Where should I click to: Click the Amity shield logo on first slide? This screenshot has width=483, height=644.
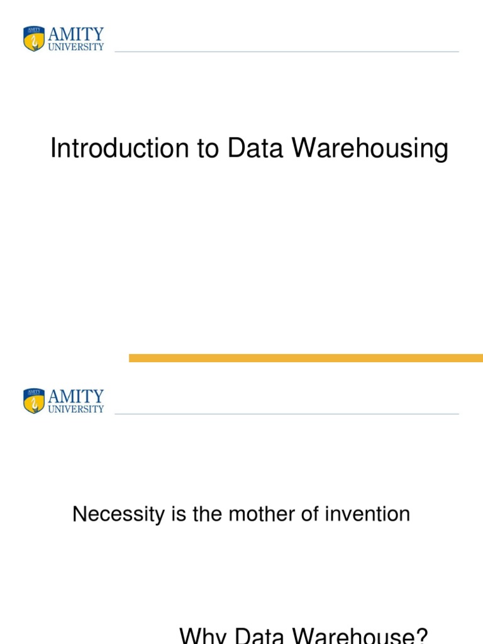pos(34,38)
